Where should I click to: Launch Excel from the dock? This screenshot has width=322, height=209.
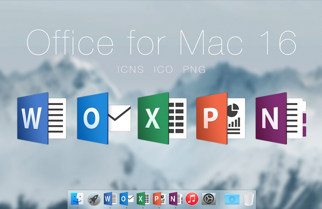(x=143, y=199)
